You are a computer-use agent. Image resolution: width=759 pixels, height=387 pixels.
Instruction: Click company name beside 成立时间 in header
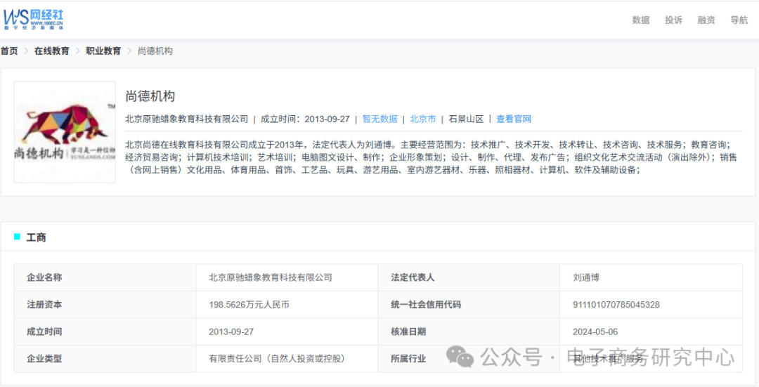point(187,119)
